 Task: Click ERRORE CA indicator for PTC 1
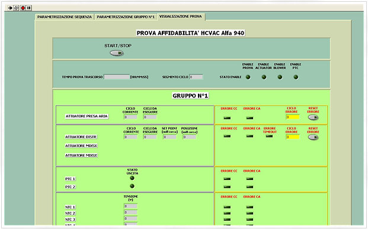(x=249, y=179)
